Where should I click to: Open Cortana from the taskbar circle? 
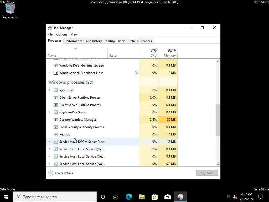(x=103, y=197)
